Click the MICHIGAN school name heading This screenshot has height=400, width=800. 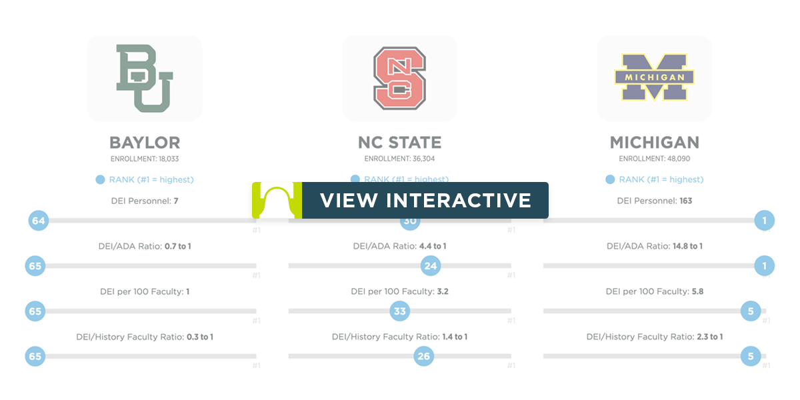[x=655, y=143]
